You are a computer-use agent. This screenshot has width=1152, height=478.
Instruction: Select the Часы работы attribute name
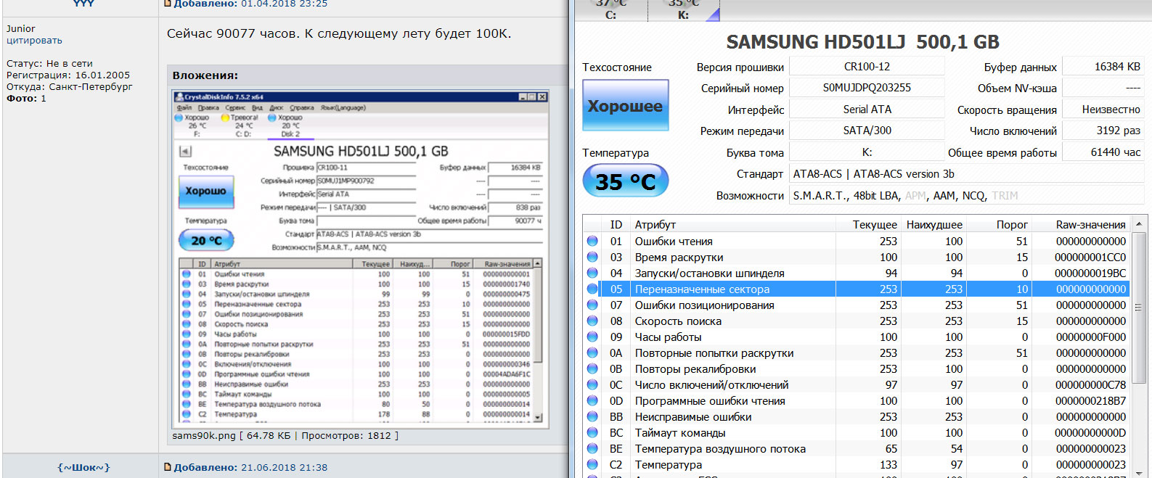pyautogui.click(x=668, y=337)
